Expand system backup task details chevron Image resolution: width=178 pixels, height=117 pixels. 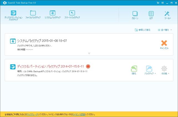tap(89, 53)
